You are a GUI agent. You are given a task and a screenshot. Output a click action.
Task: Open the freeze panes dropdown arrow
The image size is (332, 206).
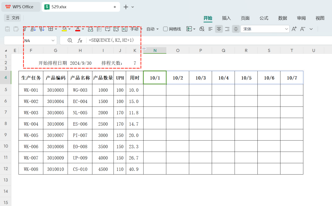click(x=194, y=29)
